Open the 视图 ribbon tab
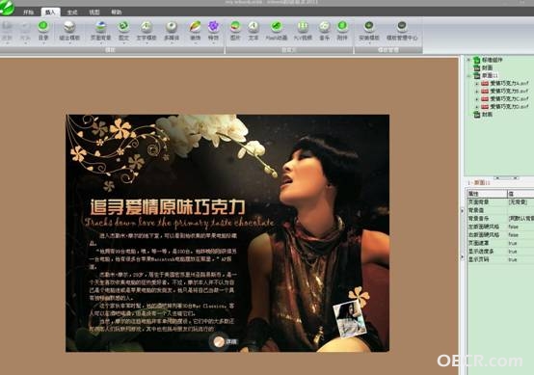 pos(94,13)
